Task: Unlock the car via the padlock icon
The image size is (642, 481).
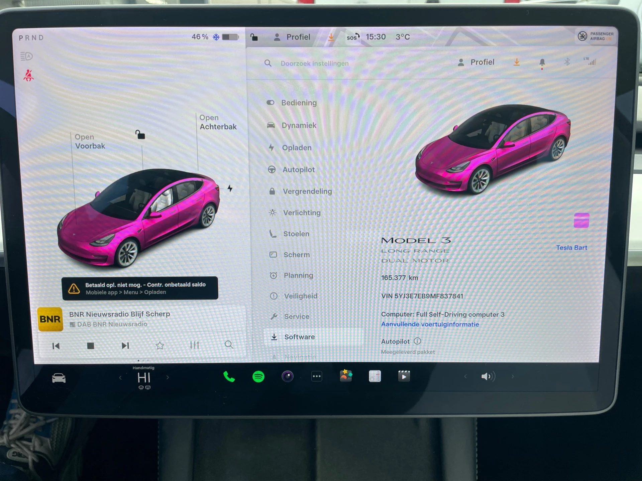Action: 254,37
